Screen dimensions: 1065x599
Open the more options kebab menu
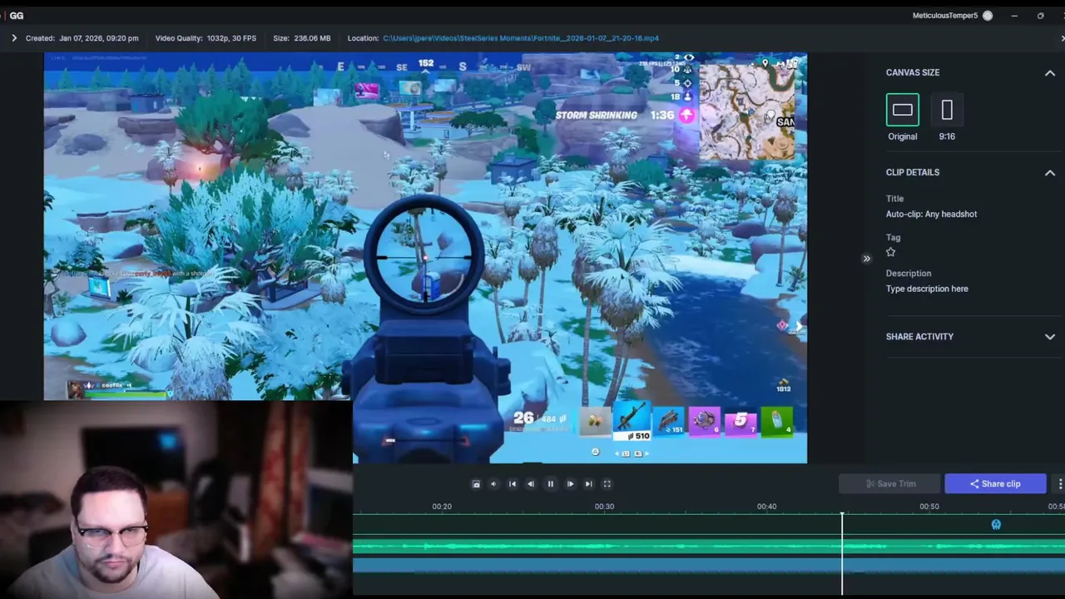pos(1059,483)
